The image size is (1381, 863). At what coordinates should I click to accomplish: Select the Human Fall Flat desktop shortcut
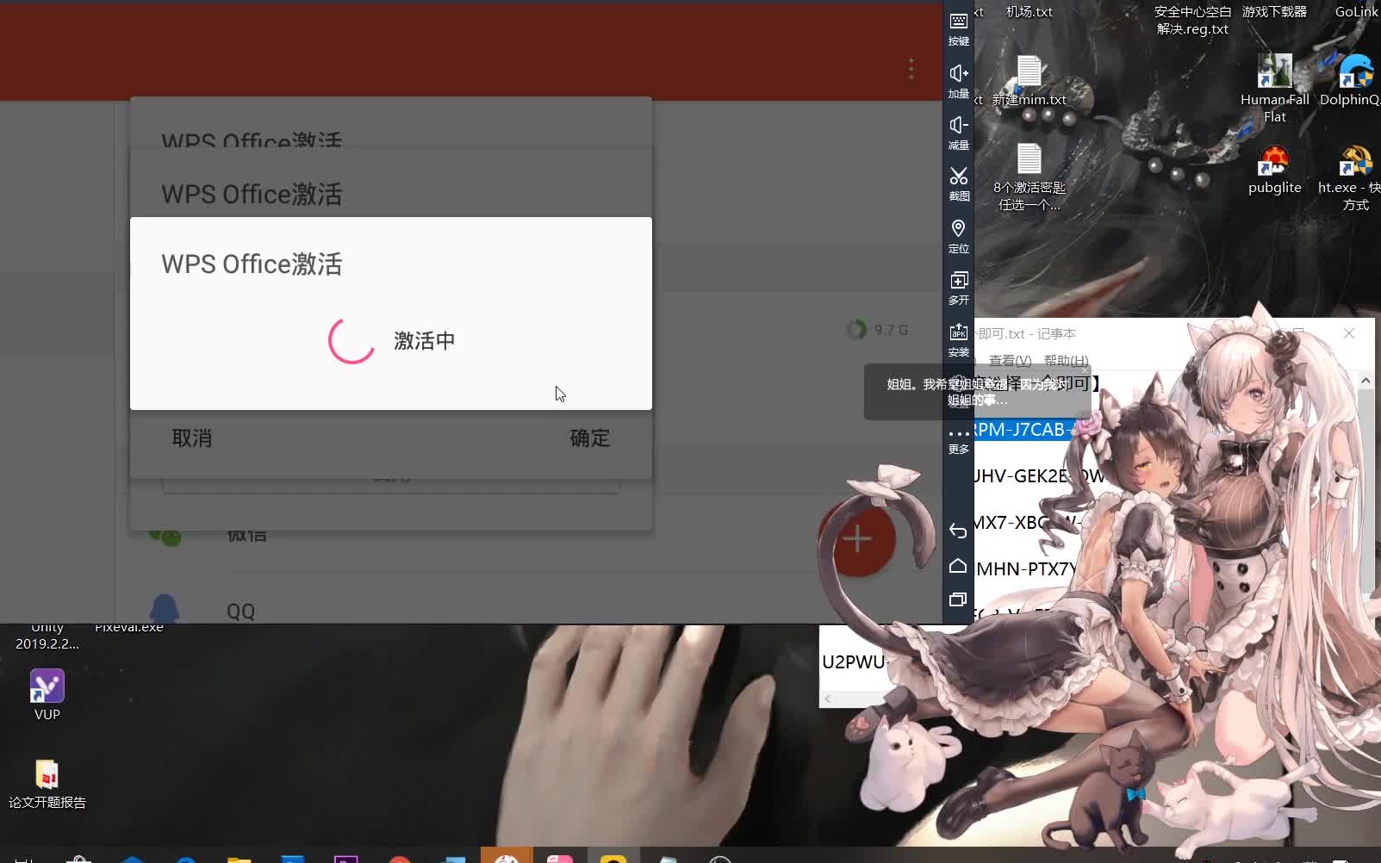1274,89
